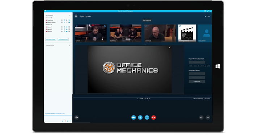258x135 pixels.
Task: Click Office Mechanics slide content
Action: click(130, 69)
